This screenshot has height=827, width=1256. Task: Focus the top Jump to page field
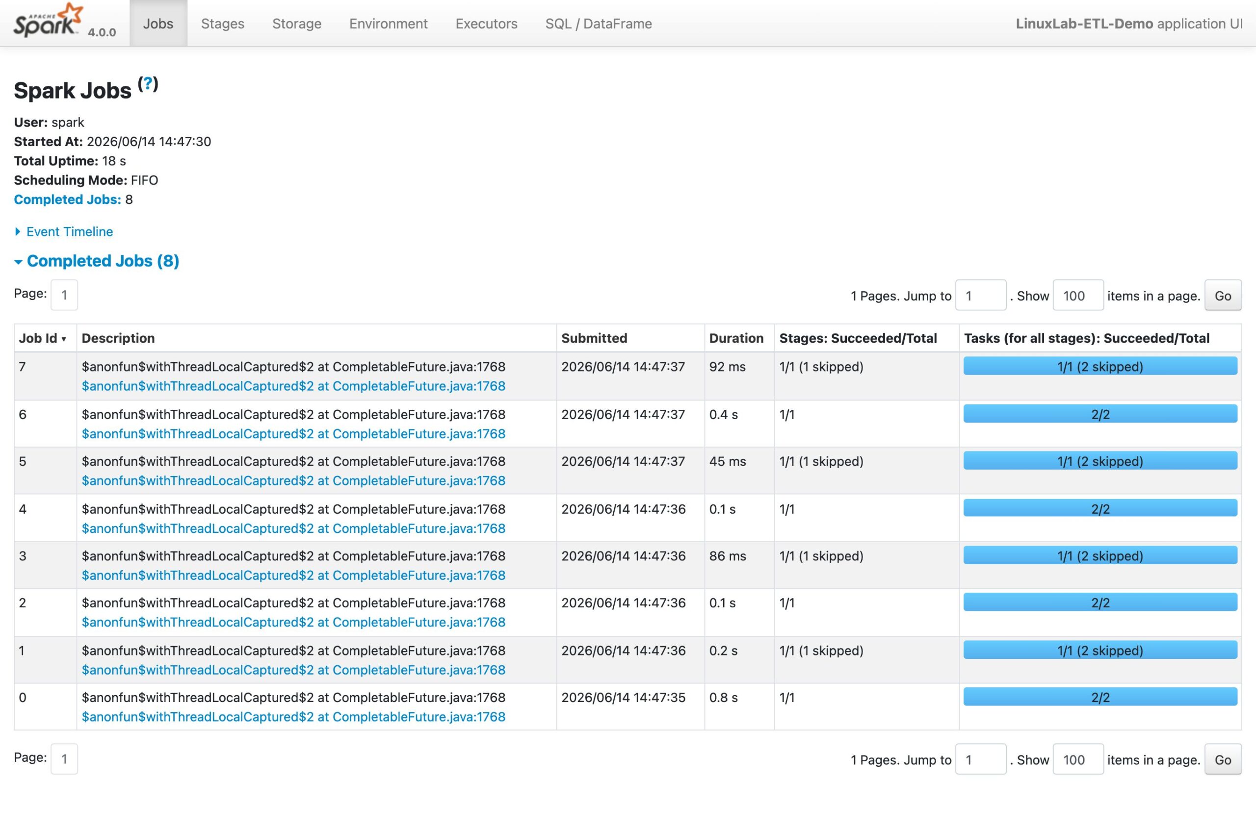[x=981, y=295]
